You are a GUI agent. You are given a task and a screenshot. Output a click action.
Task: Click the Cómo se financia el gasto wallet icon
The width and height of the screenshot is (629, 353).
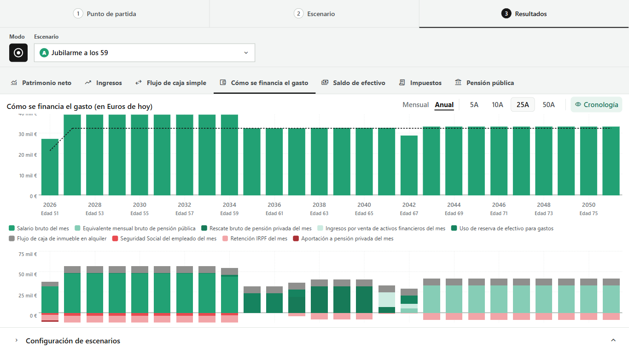click(x=223, y=83)
